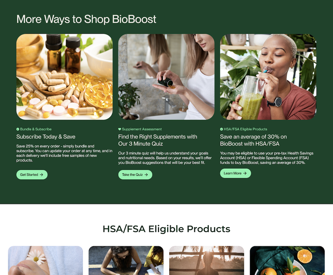Click the Get Started button
The image size is (333, 275).
pyautogui.click(x=32, y=175)
